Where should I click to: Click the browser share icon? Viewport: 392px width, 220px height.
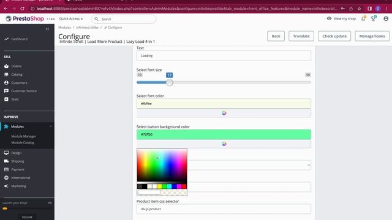pos(351,9)
